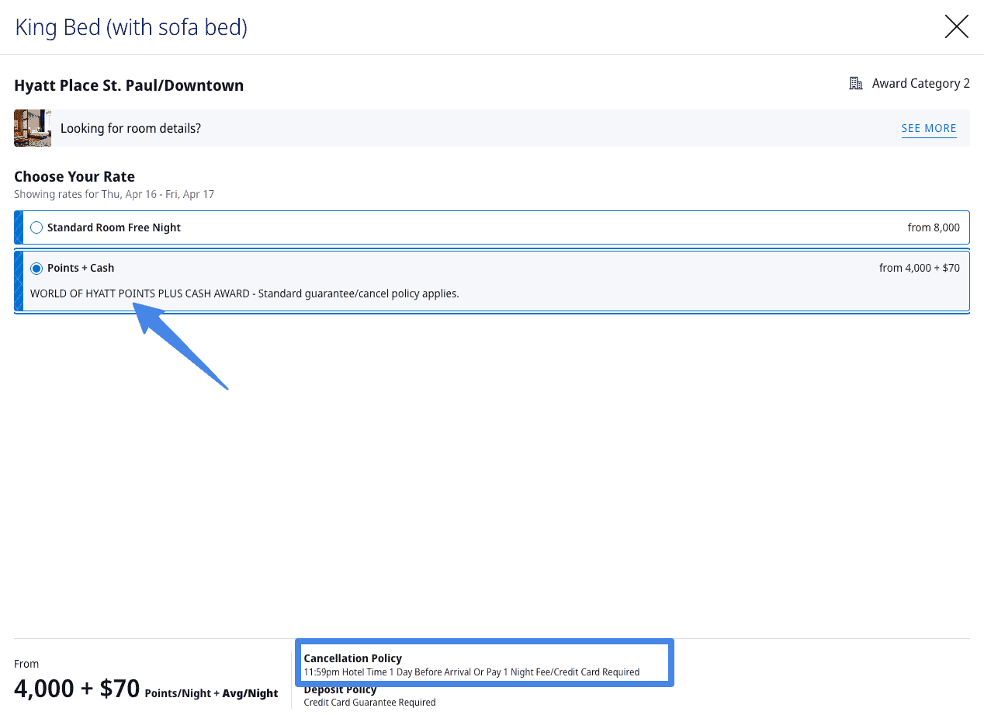Click the Hyatt Place St. Paul/Downtown hotel name
Screen dimensions: 984x715
point(128,85)
